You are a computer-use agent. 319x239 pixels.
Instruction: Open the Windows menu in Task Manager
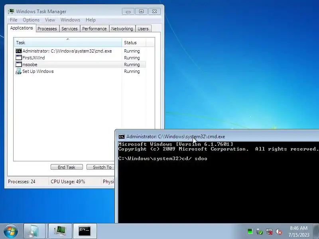click(x=71, y=20)
